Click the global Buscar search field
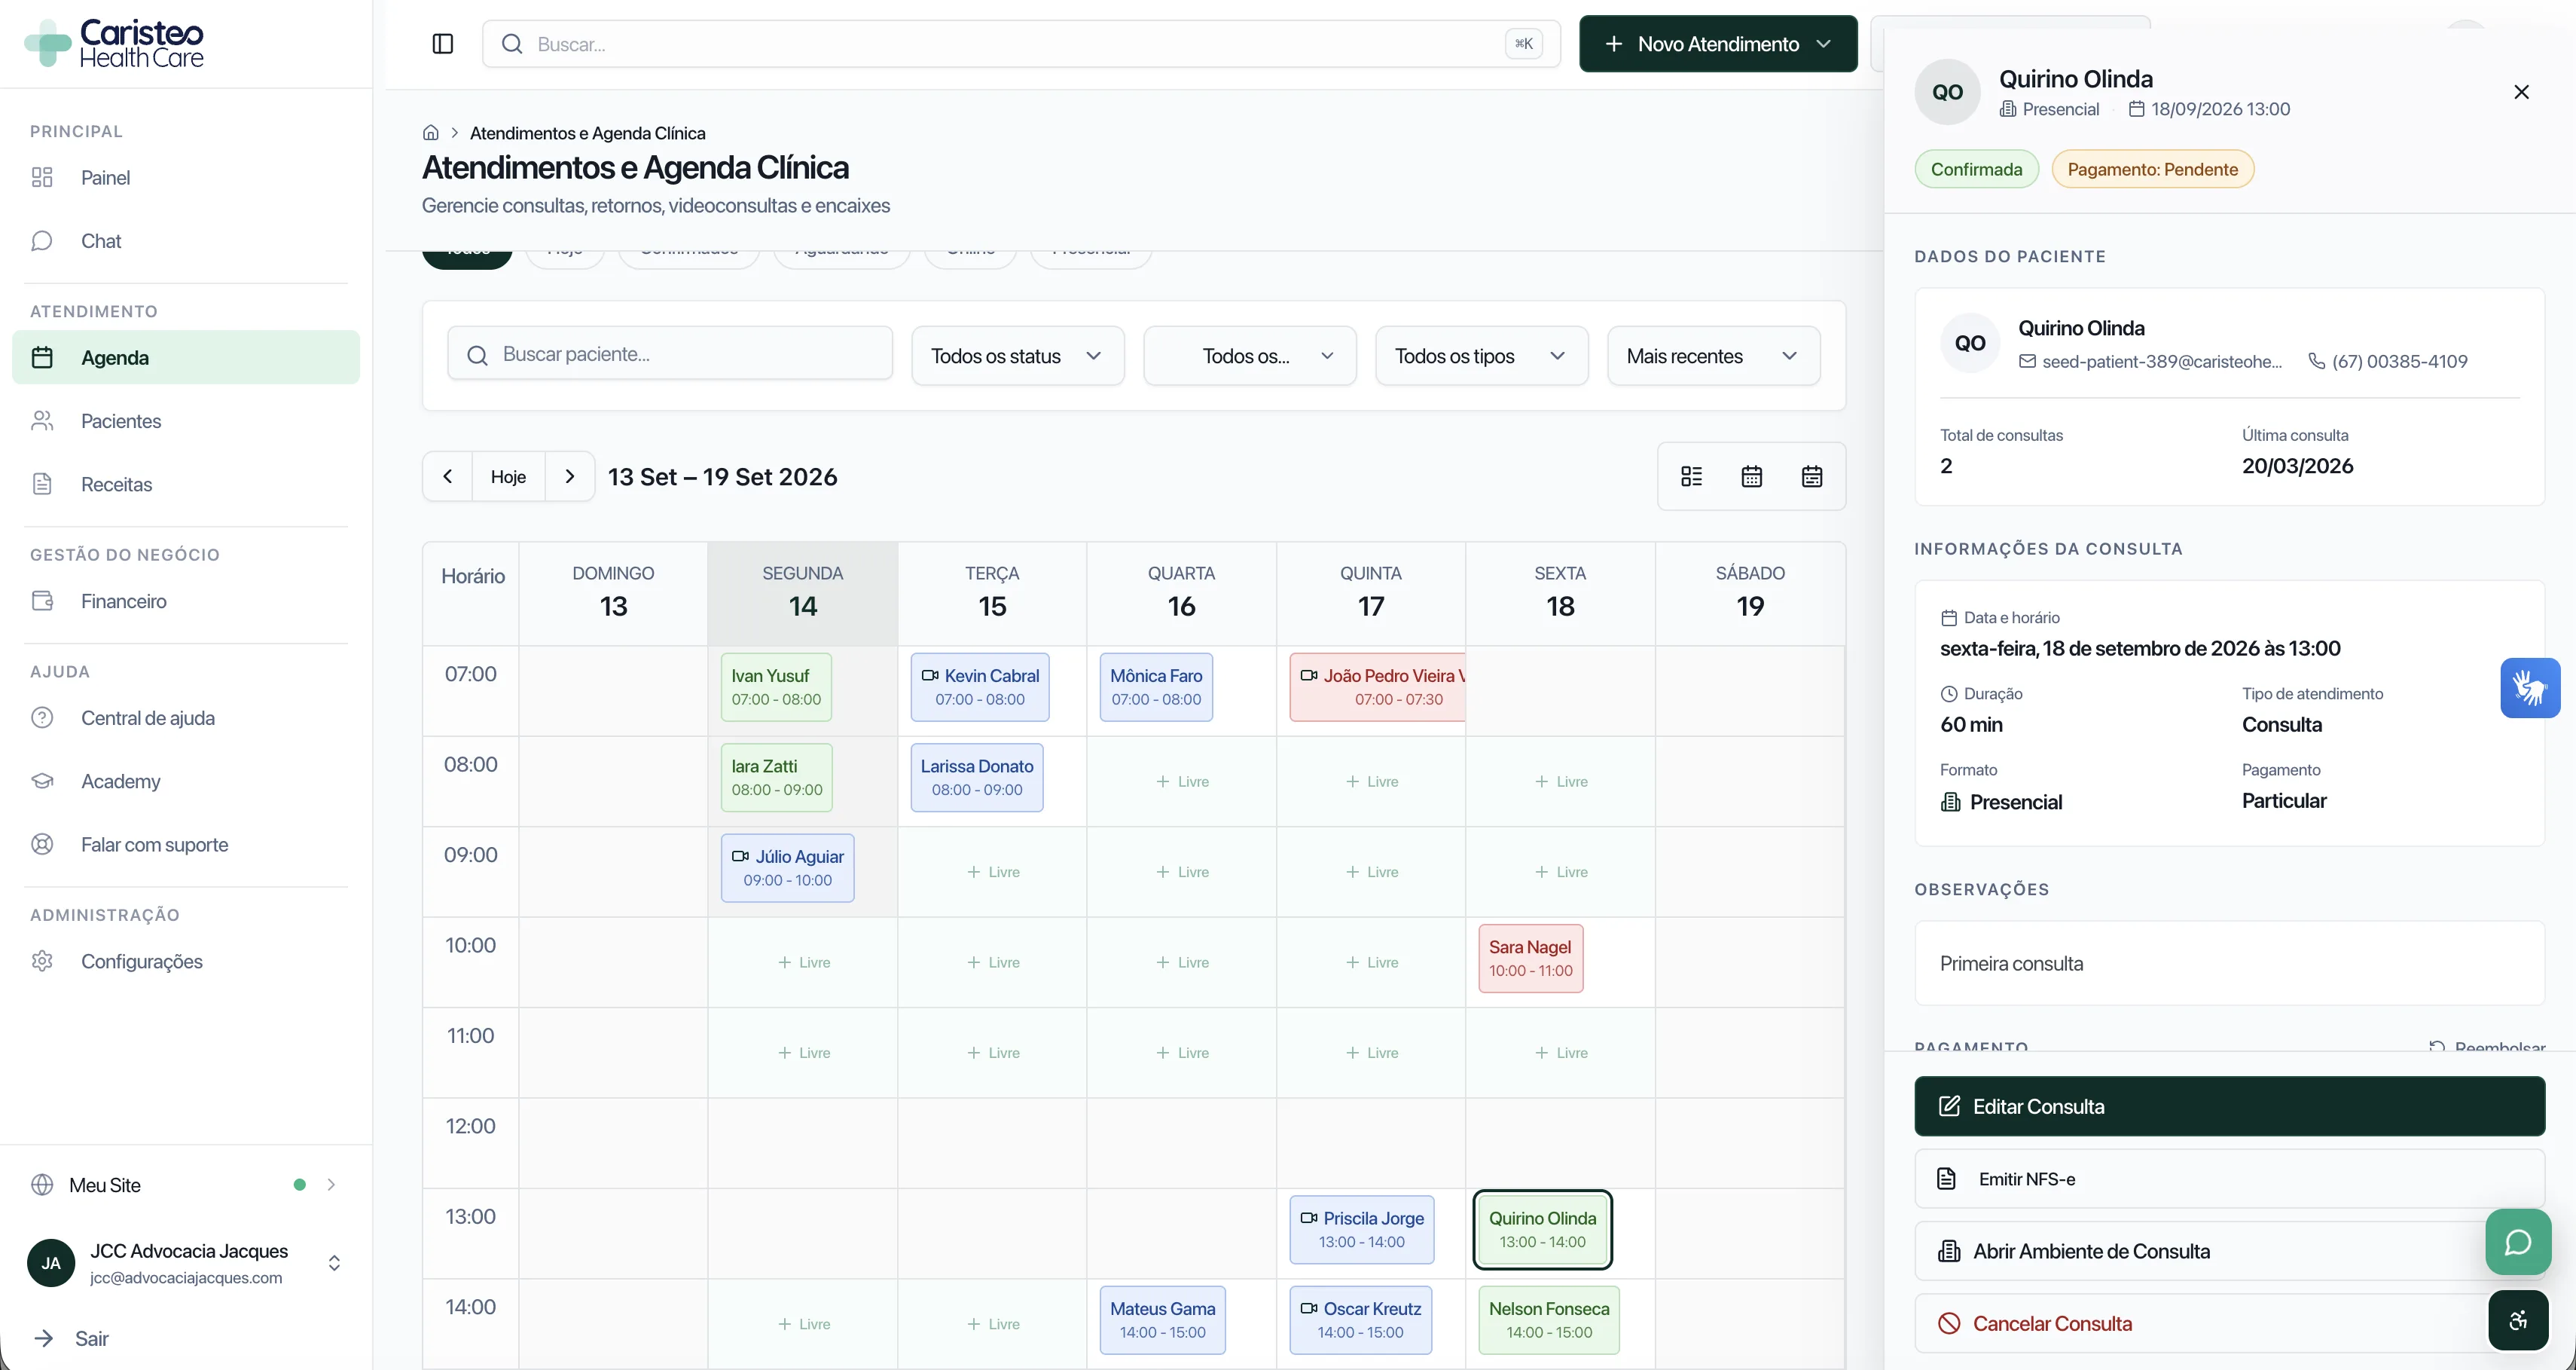2576x1370 pixels. tap(1021, 44)
